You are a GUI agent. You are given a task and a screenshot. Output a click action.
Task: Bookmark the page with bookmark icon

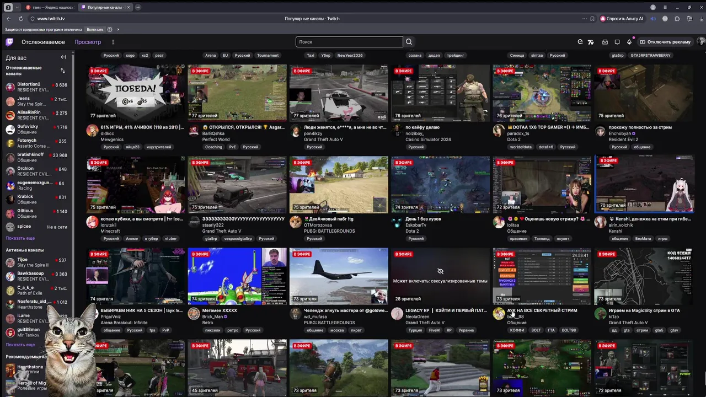(592, 19)
